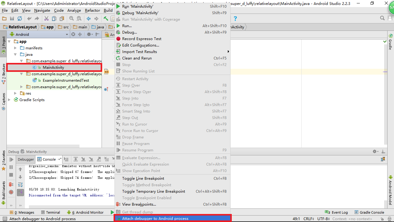Click app breadcrumb in navigation bar
This screenshot has height=222, width=394.
point(47,27)
